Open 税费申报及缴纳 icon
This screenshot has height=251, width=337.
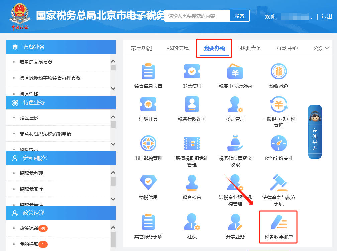pos(235,72)
